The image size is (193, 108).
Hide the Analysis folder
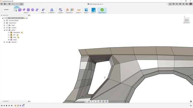(x=7, y=28)
